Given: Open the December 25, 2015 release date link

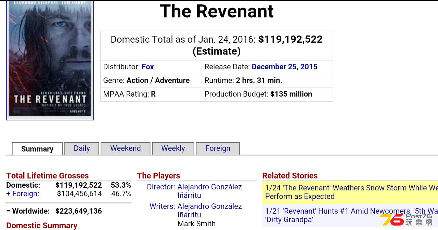Looking at the screenshot, I should point(285,67).
